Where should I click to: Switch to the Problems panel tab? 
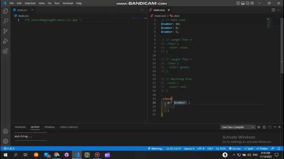coord(20,127)
